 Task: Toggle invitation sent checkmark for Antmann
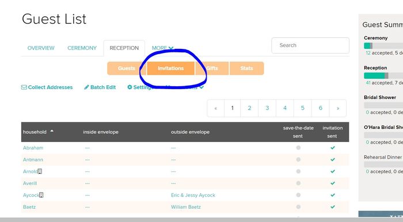point(333,159)
